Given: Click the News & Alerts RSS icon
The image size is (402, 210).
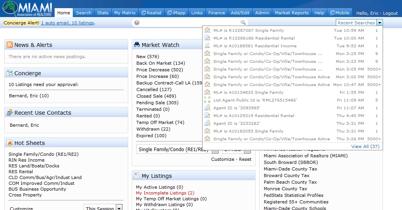Looking at the screenshot, I should 9,45.
